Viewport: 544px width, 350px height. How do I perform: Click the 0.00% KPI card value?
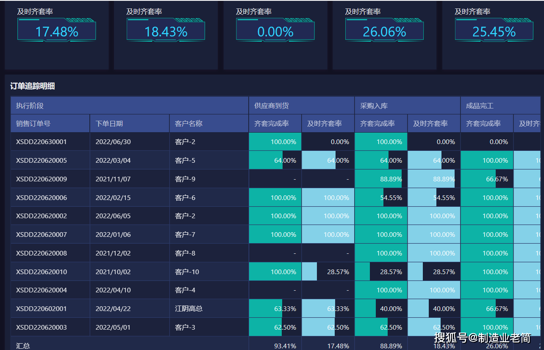click(275, 32)
